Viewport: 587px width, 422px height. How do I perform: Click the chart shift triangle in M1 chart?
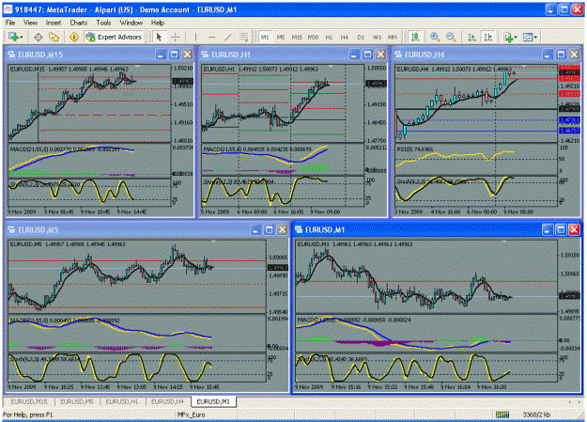(x=504, y=242)
